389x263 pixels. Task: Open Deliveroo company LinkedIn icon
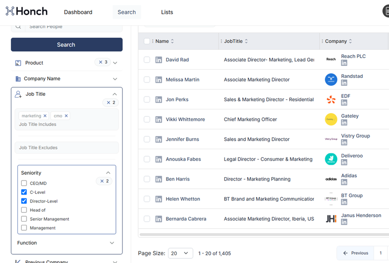coord(344,162)
